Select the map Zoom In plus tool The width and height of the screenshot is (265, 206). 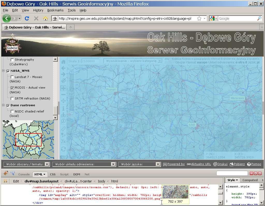tap(63, 88)
